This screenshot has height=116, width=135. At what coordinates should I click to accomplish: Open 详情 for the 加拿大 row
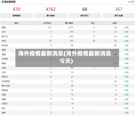pyautogui.click(x=126, y=104)
